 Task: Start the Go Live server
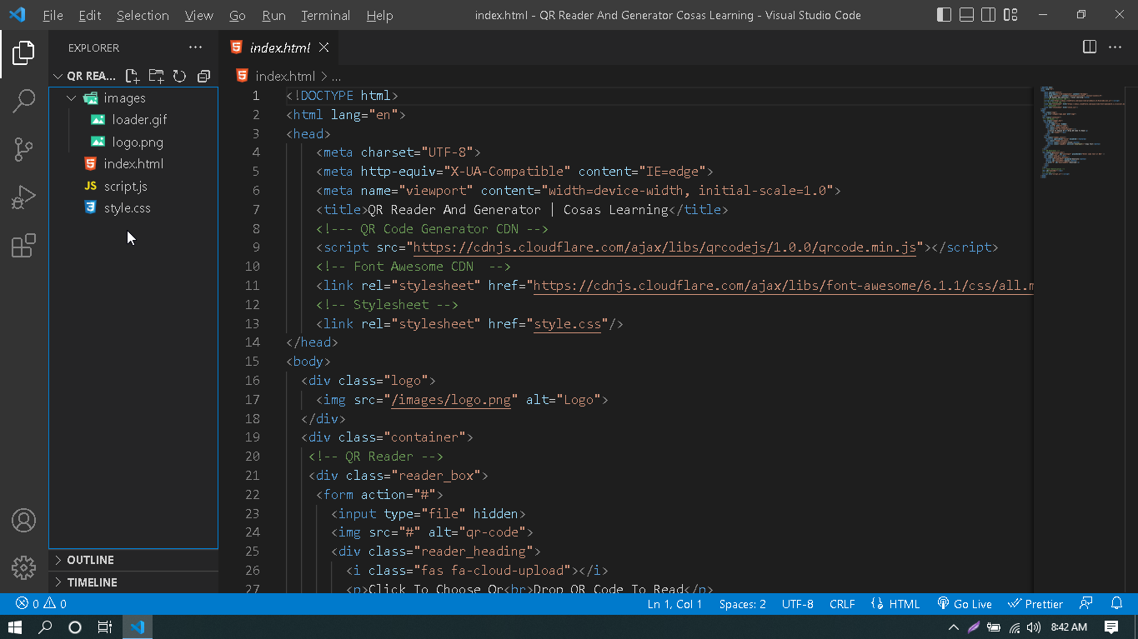(965, 603)
